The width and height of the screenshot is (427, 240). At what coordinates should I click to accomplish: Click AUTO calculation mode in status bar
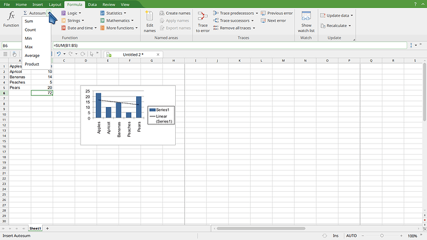tap(352, 236)
